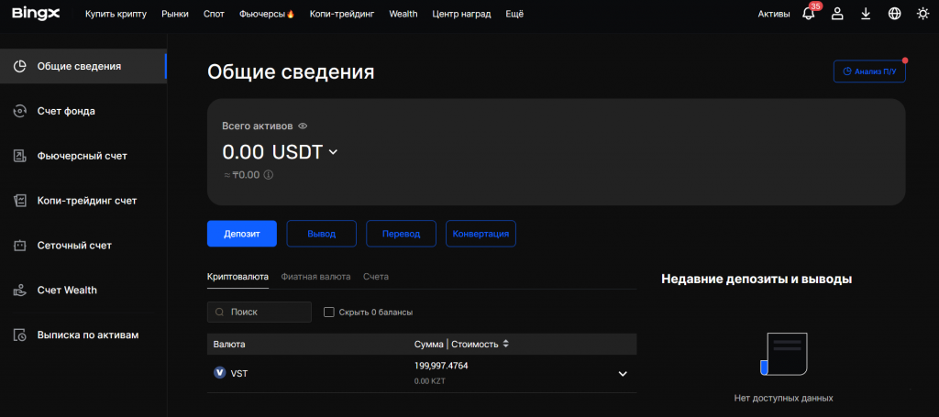Open the notifications bell icon

click(809, 13)
